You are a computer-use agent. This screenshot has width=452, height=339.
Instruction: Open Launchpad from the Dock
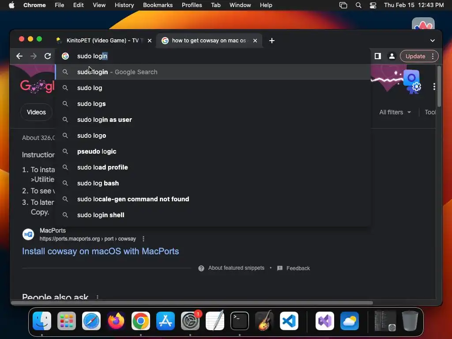(67, 321)
